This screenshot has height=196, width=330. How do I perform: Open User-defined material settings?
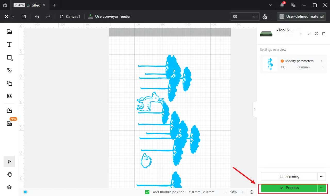click(301, 17)
